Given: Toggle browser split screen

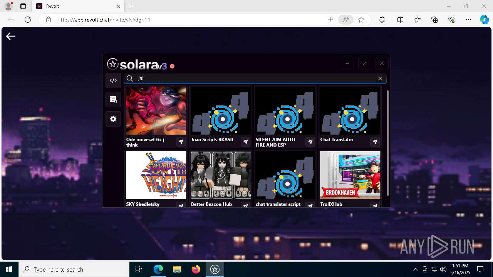Looking at the screenshot, I should (x=400, y=20).
